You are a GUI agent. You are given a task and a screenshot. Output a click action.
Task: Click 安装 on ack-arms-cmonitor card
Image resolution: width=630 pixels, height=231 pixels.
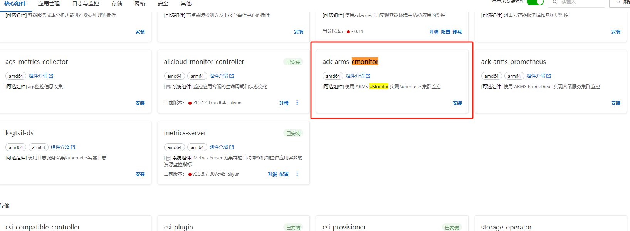[457, 103]
